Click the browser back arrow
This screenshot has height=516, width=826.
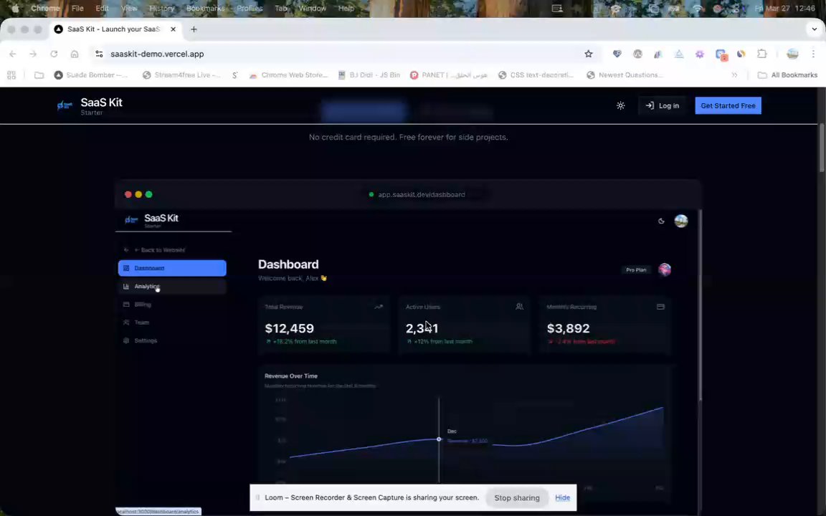tap(13, 54)
